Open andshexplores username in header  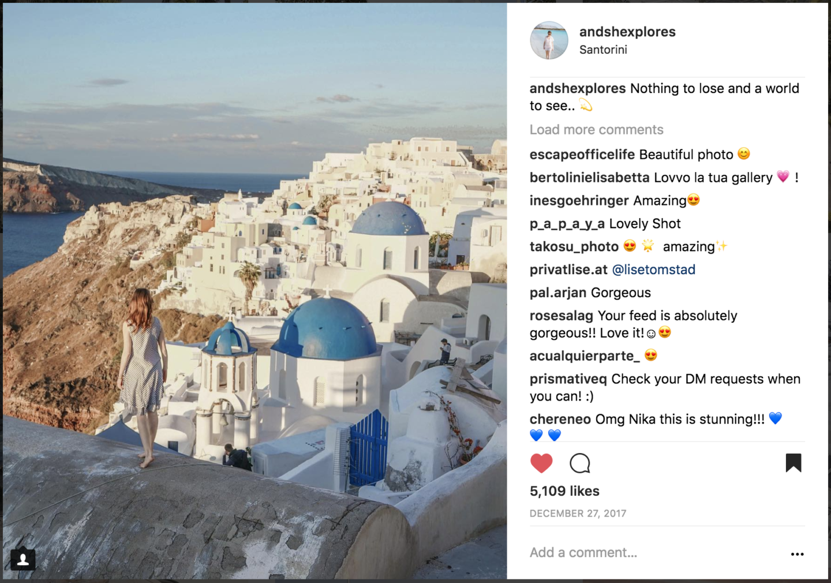click(627, 32)
